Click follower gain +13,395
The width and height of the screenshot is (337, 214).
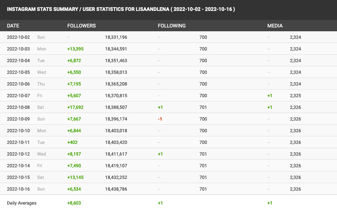[75, 49]
